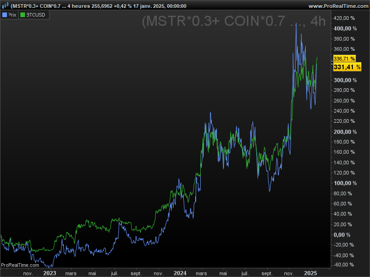Click the candlestick chart icon in the title bar

(5, 5)
